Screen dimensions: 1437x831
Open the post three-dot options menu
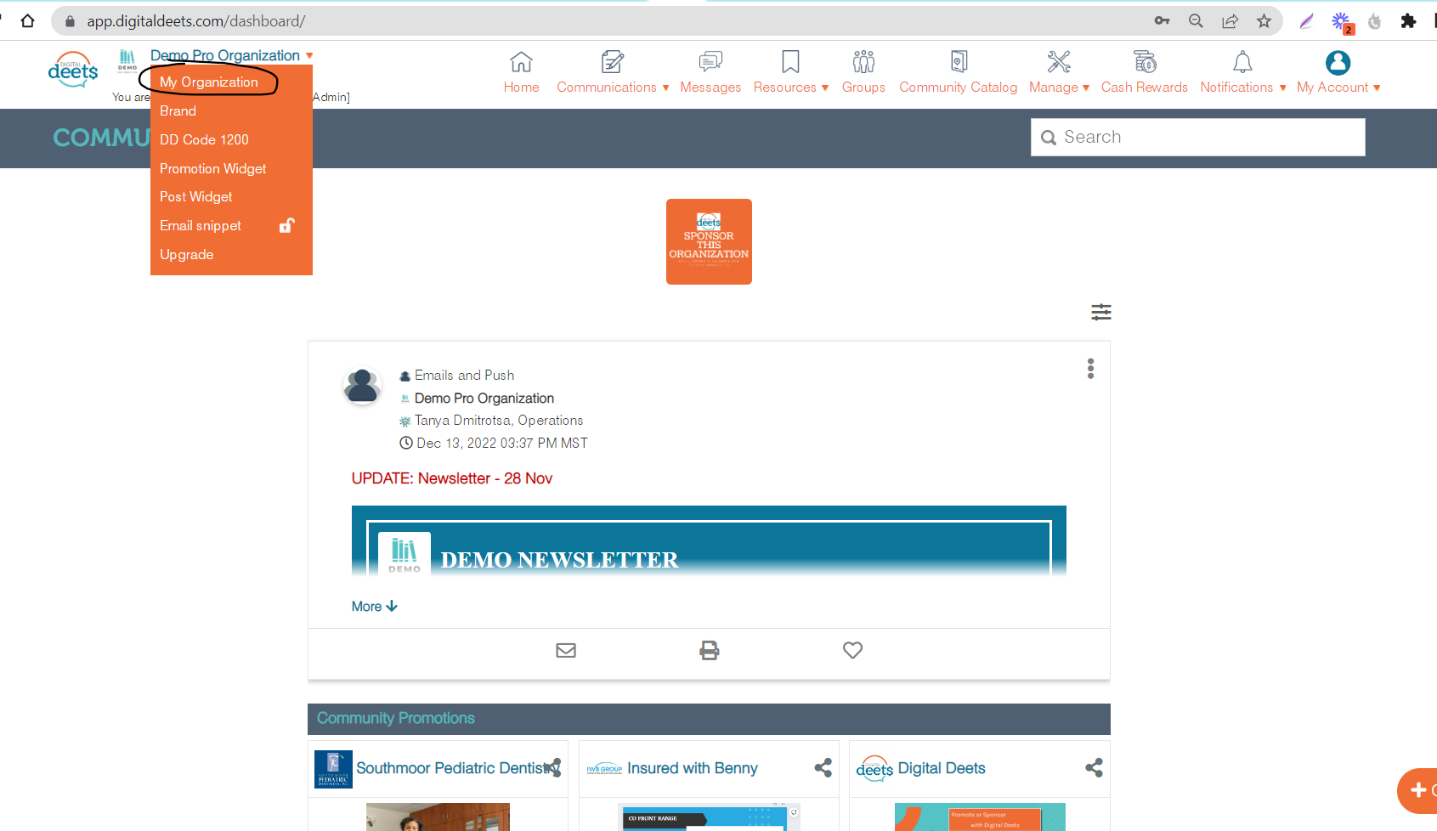1090,368
